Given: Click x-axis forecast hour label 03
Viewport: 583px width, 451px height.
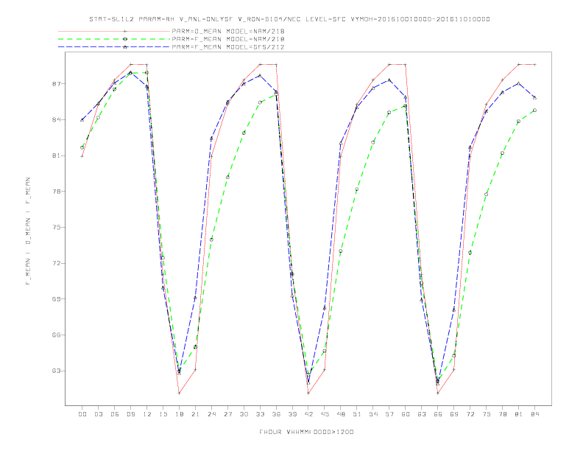Looking at the screenshot, I should point(98,414).
